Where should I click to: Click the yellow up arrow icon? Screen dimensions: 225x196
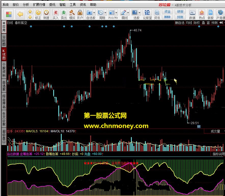point(30,12)
